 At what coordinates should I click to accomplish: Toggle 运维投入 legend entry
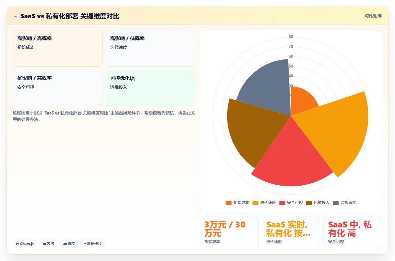tap(318, 203)
